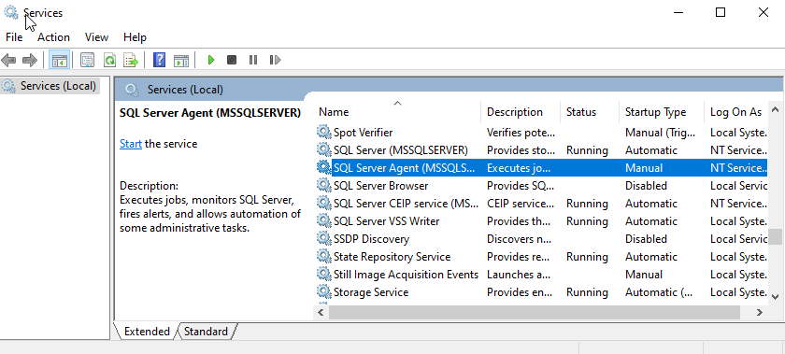The width and height of the screenshot is (785, 354).
Task: Switch to the Standard tab
Action: [206, 332]
